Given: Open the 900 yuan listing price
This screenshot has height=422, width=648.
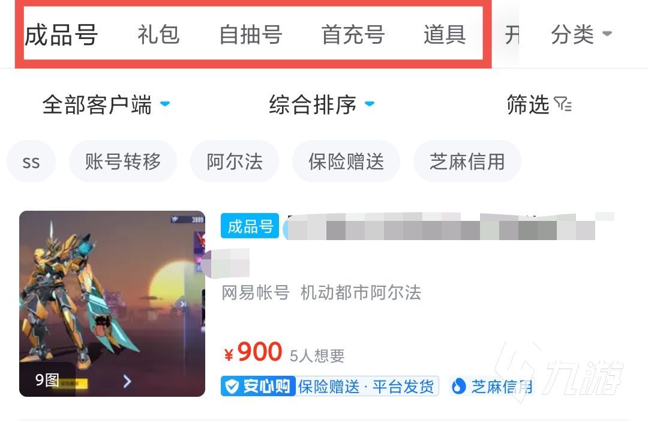Looking at the screenshot, I should tap(253, 352).
